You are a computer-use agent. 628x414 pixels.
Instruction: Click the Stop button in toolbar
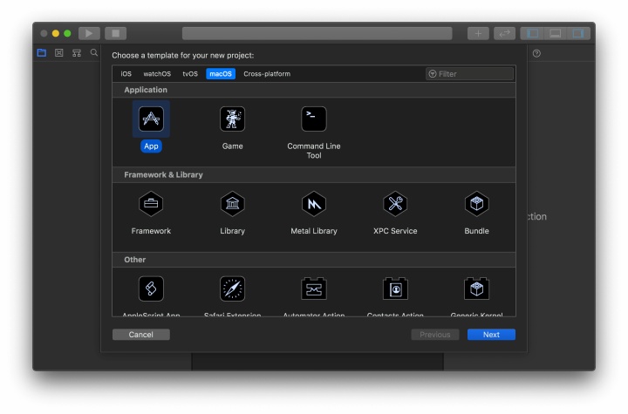[x=116, y=33]
